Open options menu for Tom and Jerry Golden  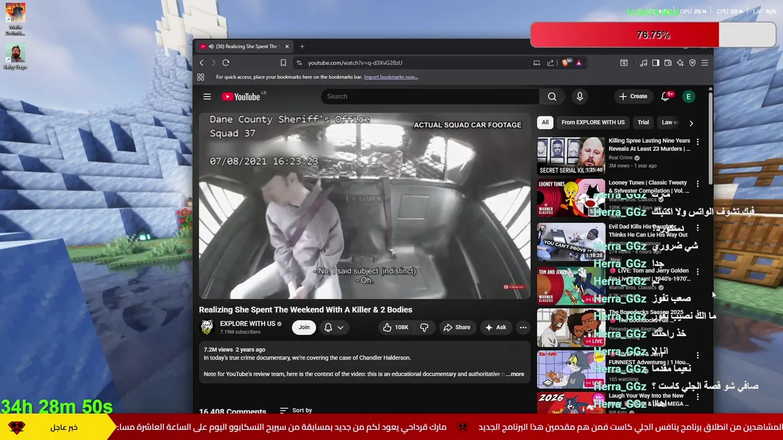click(x=697, y=272)
